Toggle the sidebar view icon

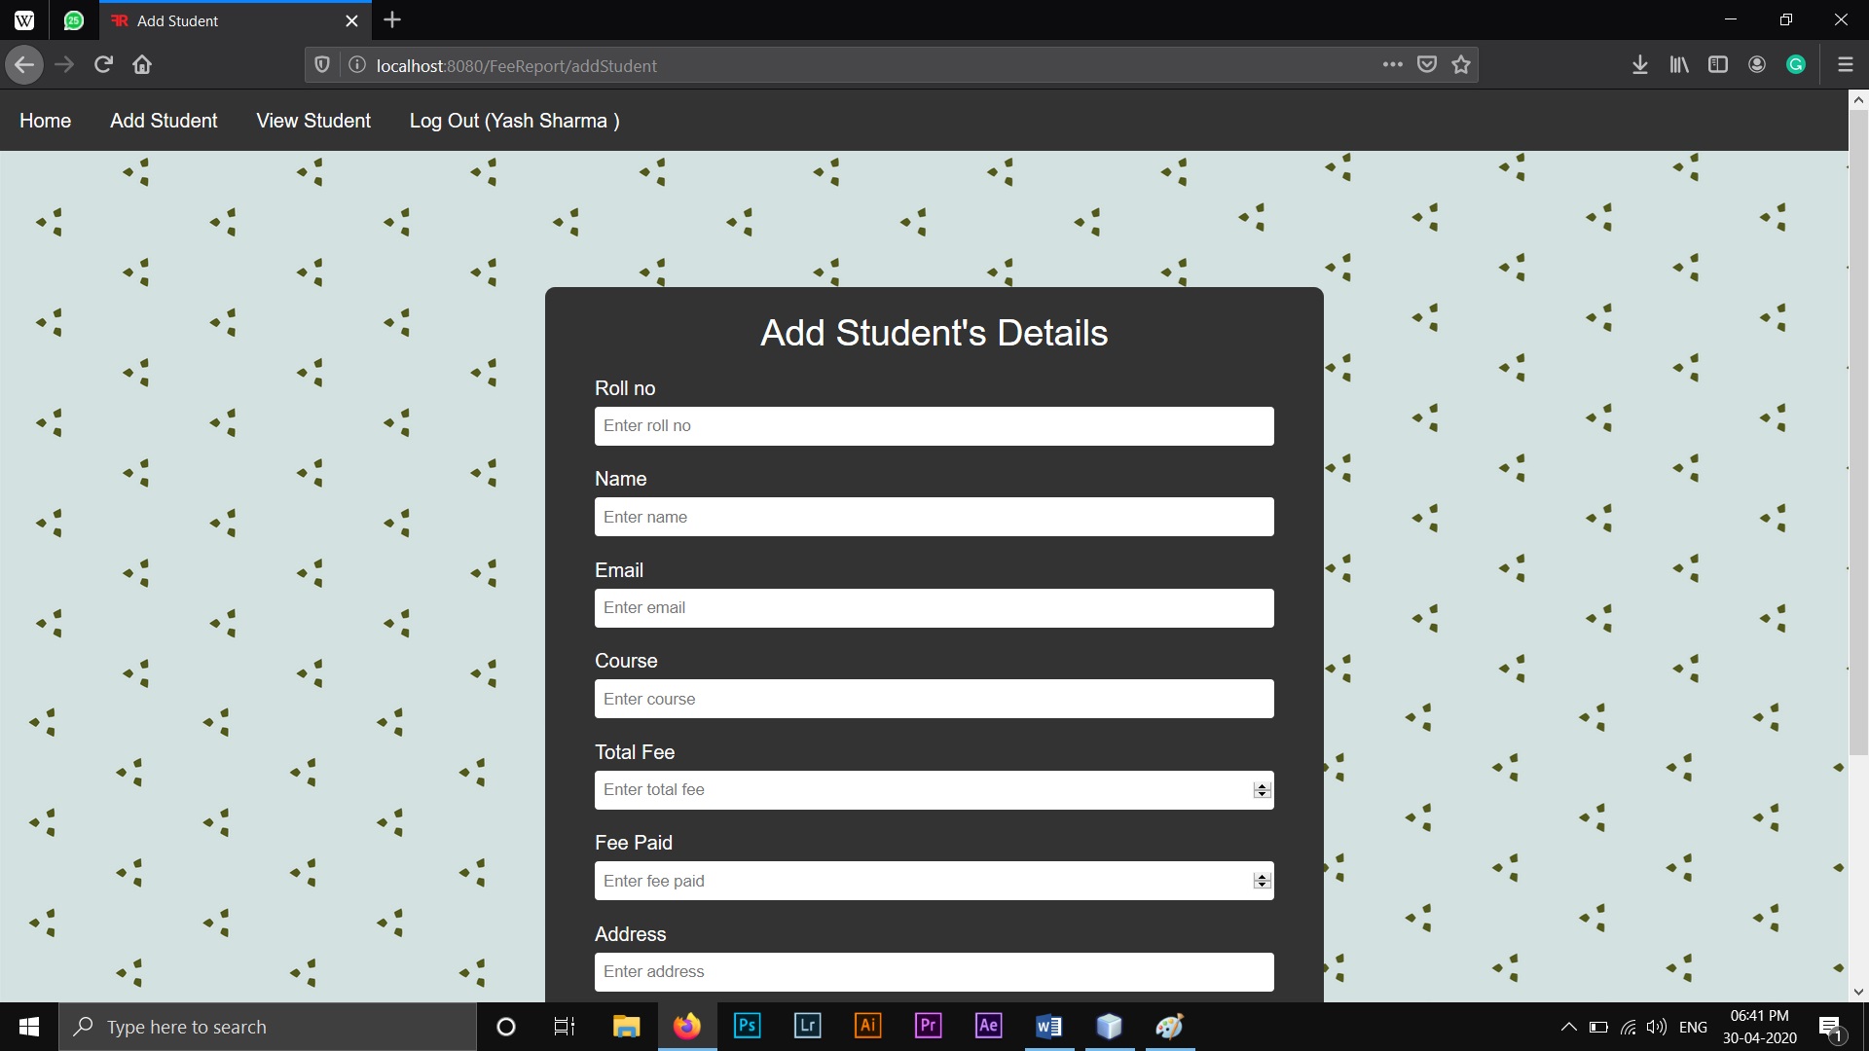(1718, 65)
